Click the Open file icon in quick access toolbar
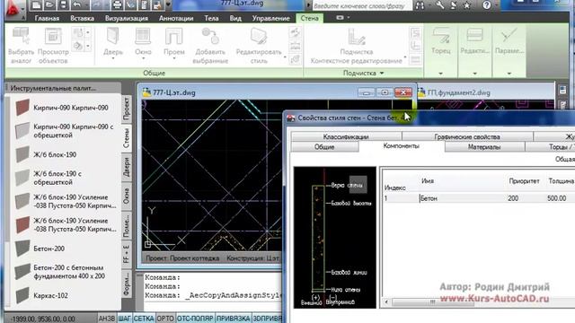Screen dimensions: 575x323 49,5
